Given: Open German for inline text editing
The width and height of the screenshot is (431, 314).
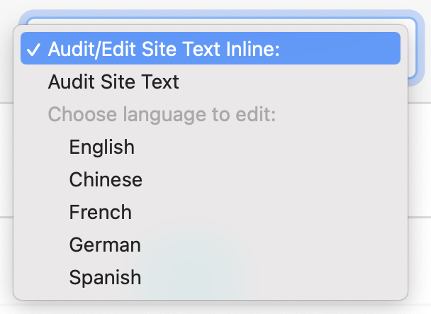Looking at the screenshot, I should click(105, 245).
